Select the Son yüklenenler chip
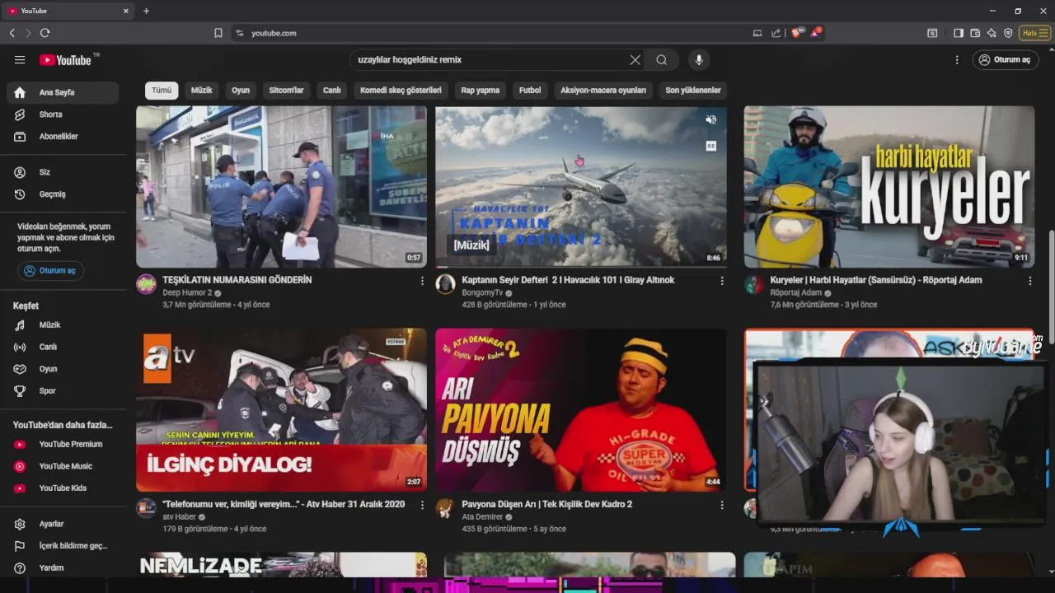This screenshot has width=1055, height=593. pyautogui.click(x=693, y=91)
